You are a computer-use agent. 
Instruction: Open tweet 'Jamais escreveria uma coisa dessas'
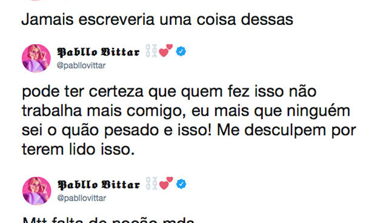[x=158, y=19]
